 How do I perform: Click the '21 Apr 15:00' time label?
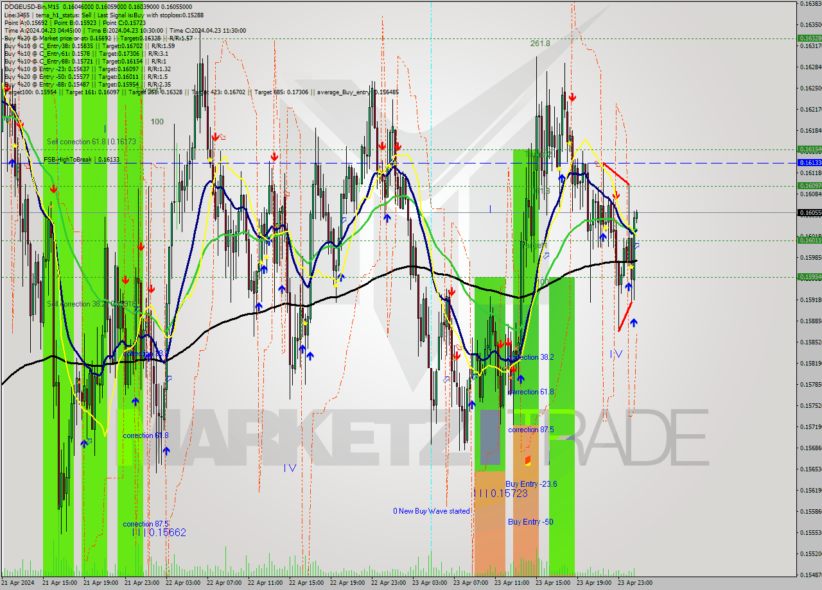pyautogui.click(x=60, y=583)
